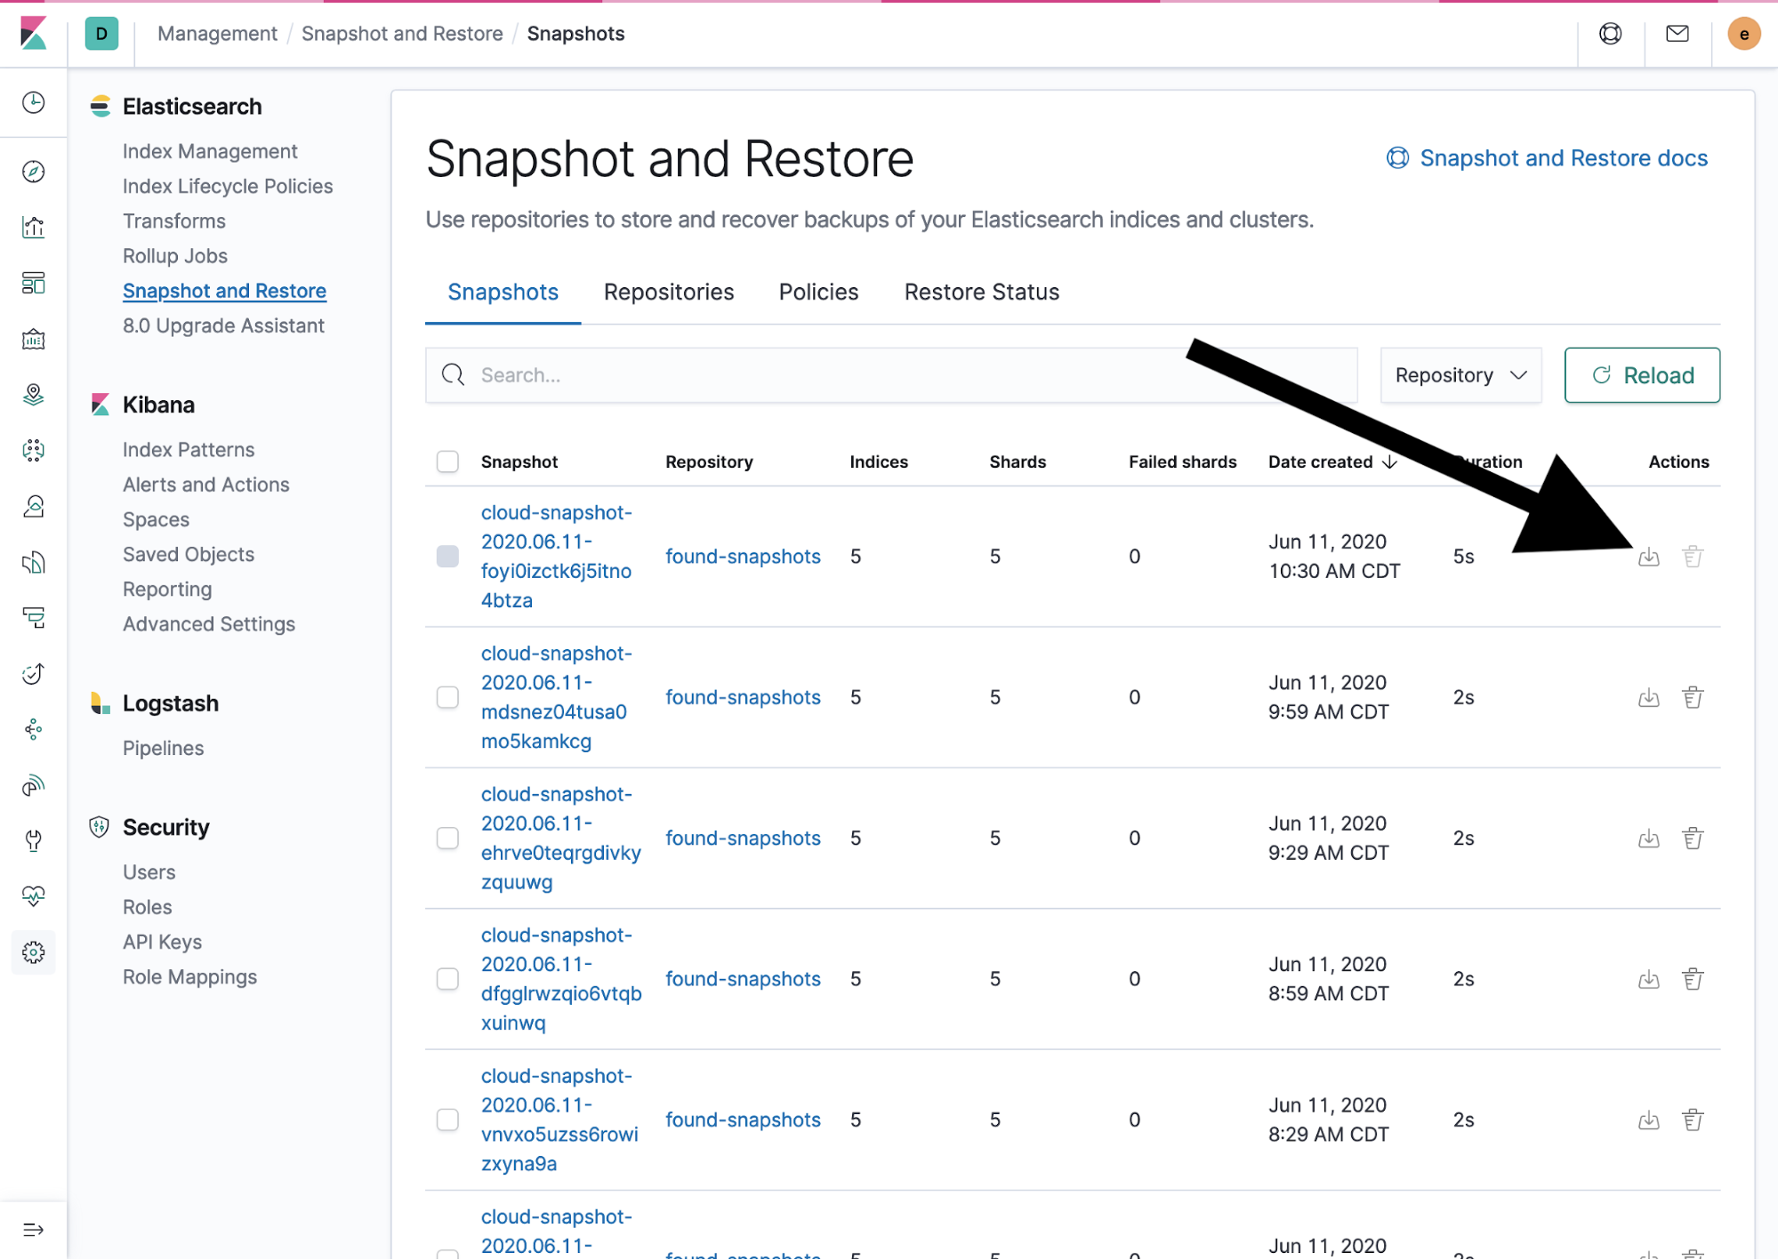Delete the ehrve0teqrgdivkyzquuwg snapshot
The image size is (1778, 1260).
1692,839
